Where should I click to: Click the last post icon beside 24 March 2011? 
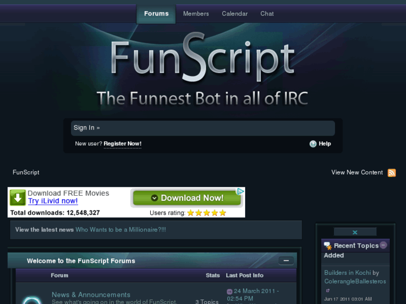230,292
